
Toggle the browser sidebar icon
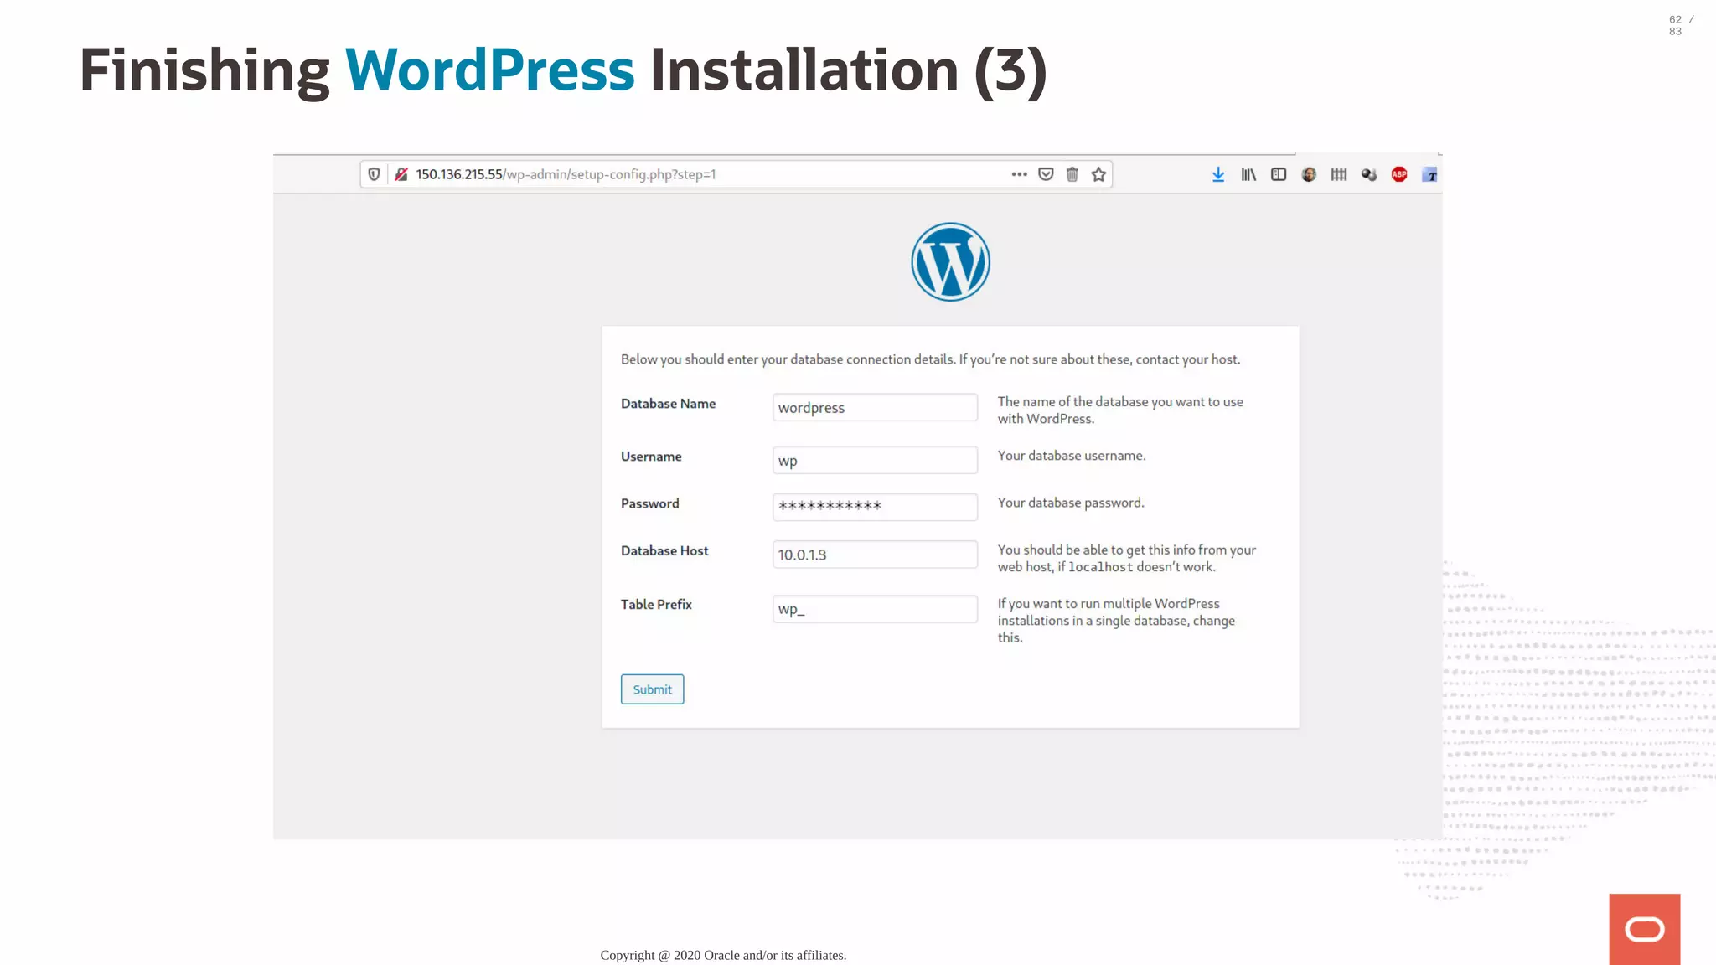pos(1279,174)
